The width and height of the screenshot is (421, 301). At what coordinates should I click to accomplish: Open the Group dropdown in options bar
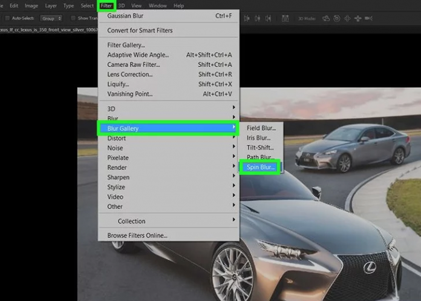point(51,18)
